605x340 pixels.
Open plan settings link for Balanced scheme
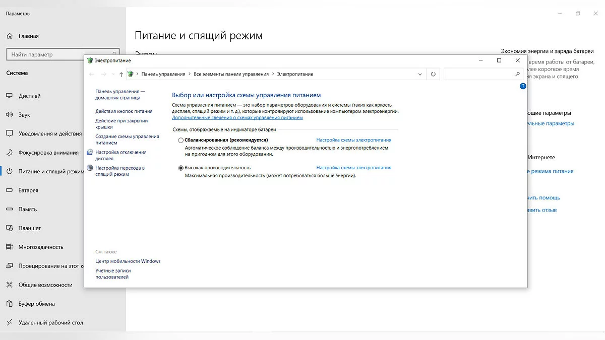click(x=353, y=140)
